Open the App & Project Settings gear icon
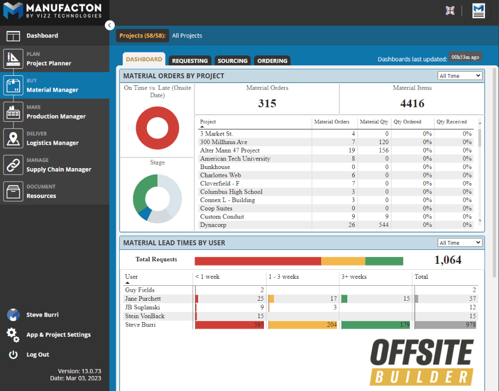 (12, 335)
